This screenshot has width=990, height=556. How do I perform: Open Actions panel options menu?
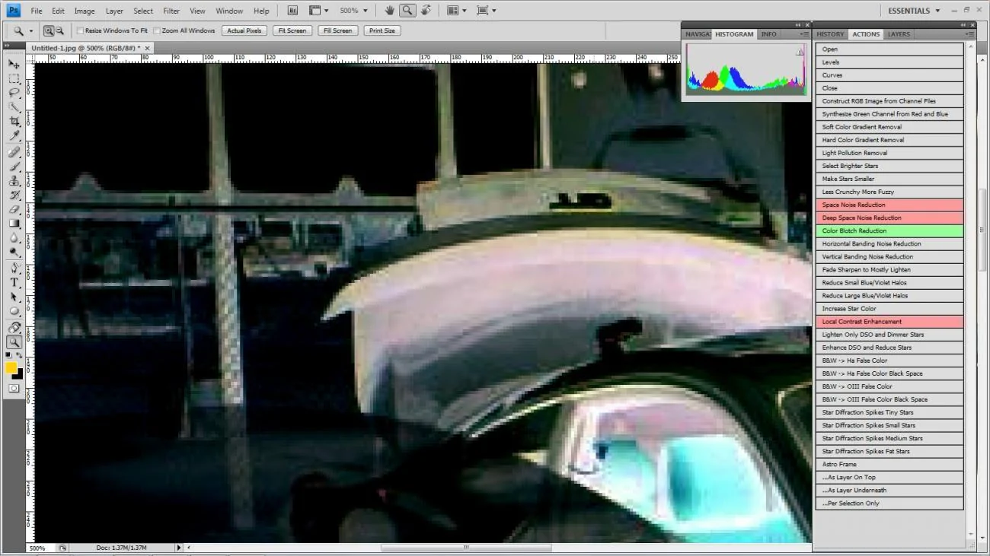(x=969, y=34)
